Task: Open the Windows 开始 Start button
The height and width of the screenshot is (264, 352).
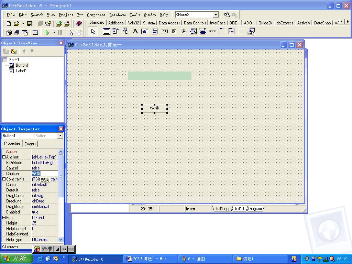Action: point(16,259)
